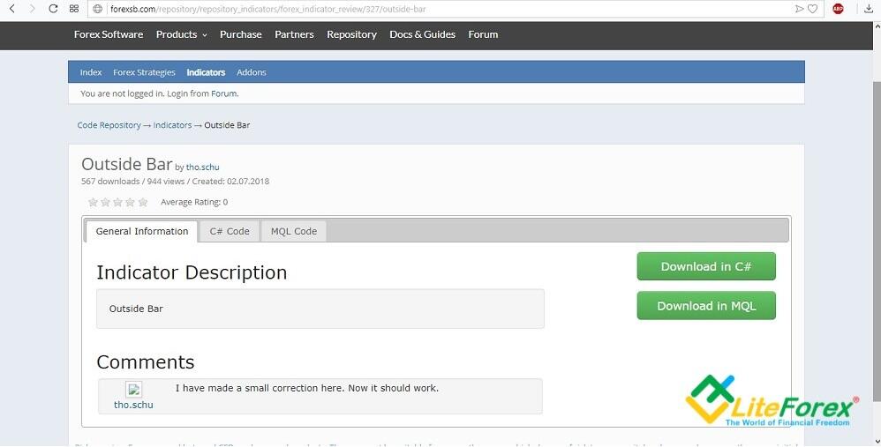Expand the Products dropdown menu
Screen dimensions: 881x447
click(182, 34)
